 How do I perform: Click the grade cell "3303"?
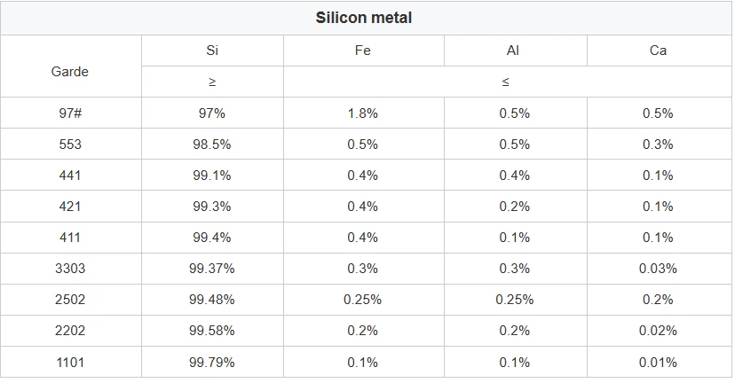coord(70,269)
